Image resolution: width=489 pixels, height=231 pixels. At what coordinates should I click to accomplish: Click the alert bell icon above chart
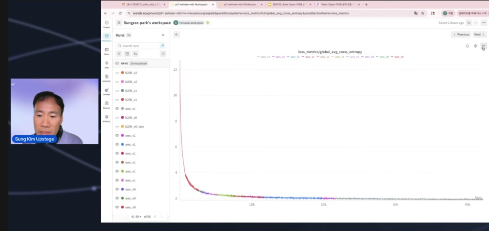click(x=467, y=46)
